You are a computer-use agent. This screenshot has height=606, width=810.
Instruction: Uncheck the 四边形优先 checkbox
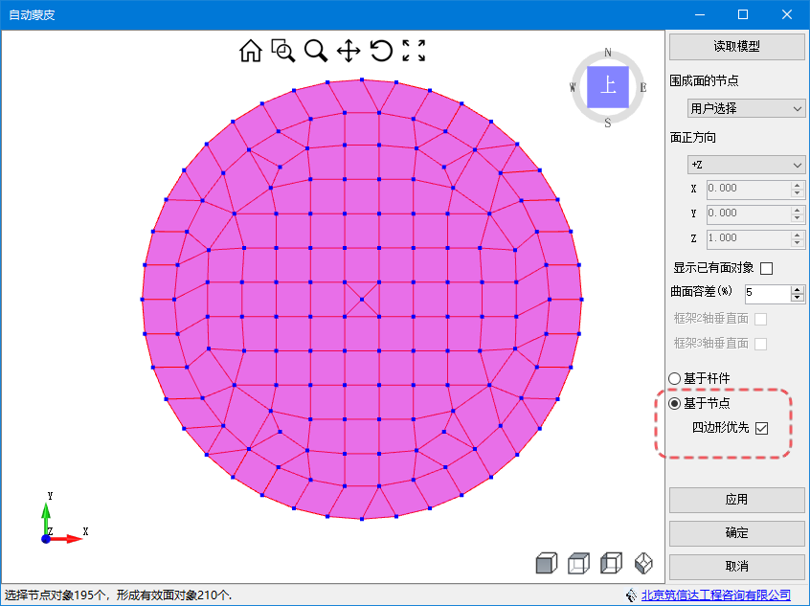click(x=762, y=428)
